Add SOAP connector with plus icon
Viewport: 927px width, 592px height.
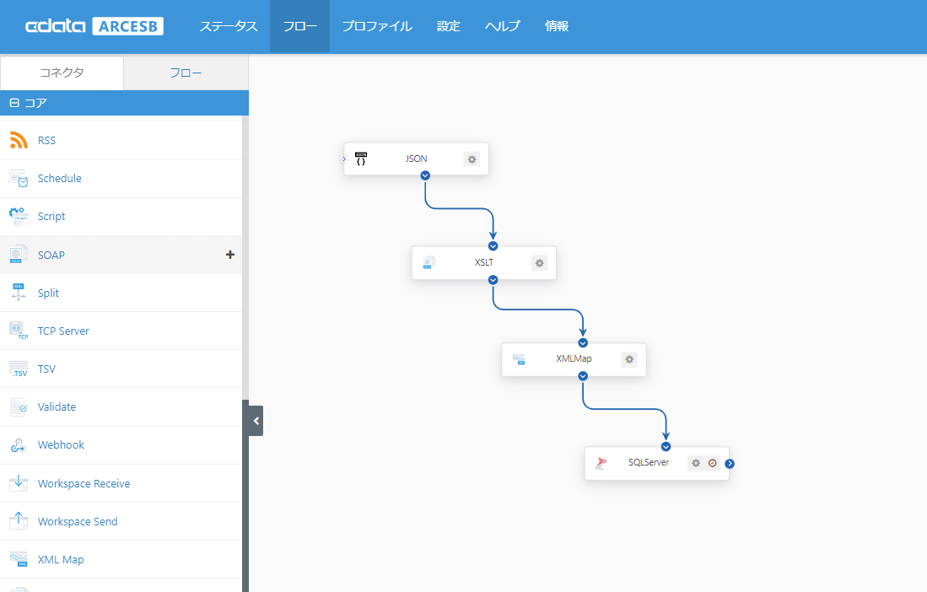[x=230, y=255]
